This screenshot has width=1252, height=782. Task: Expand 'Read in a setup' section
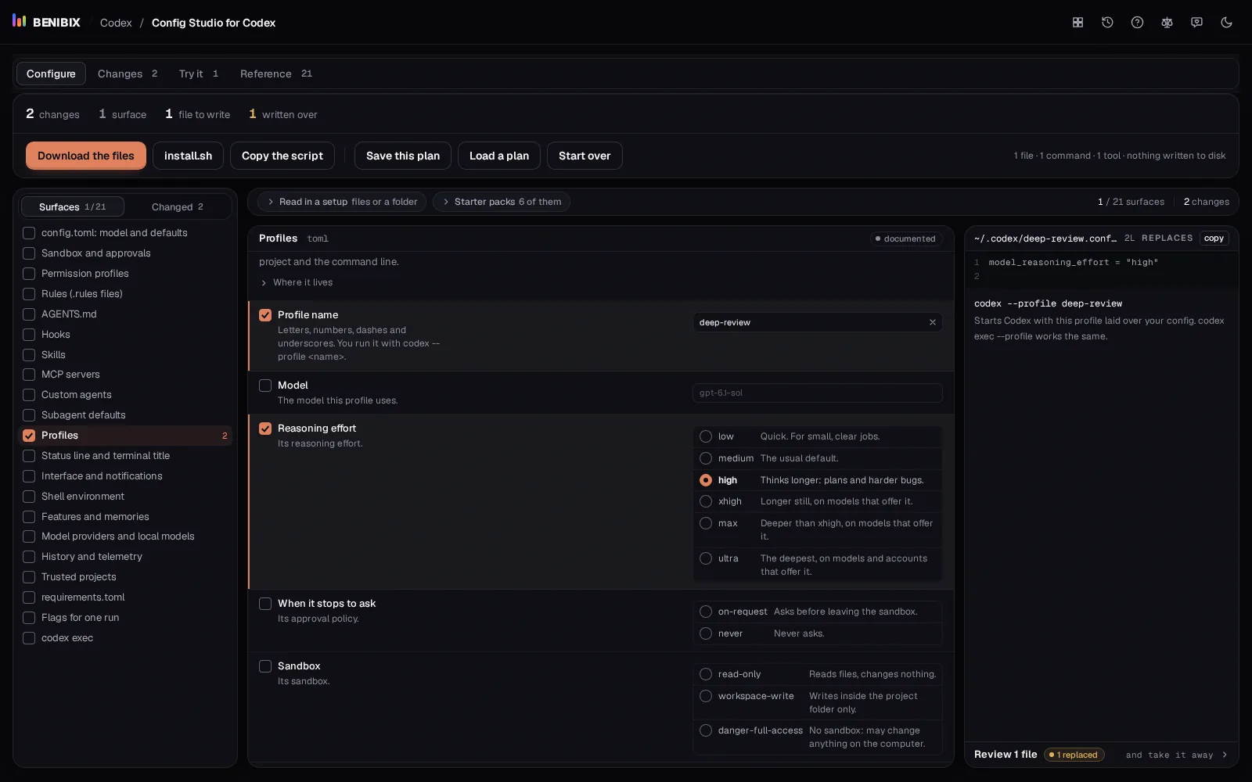pyautogui.click(x=342, y=202)
